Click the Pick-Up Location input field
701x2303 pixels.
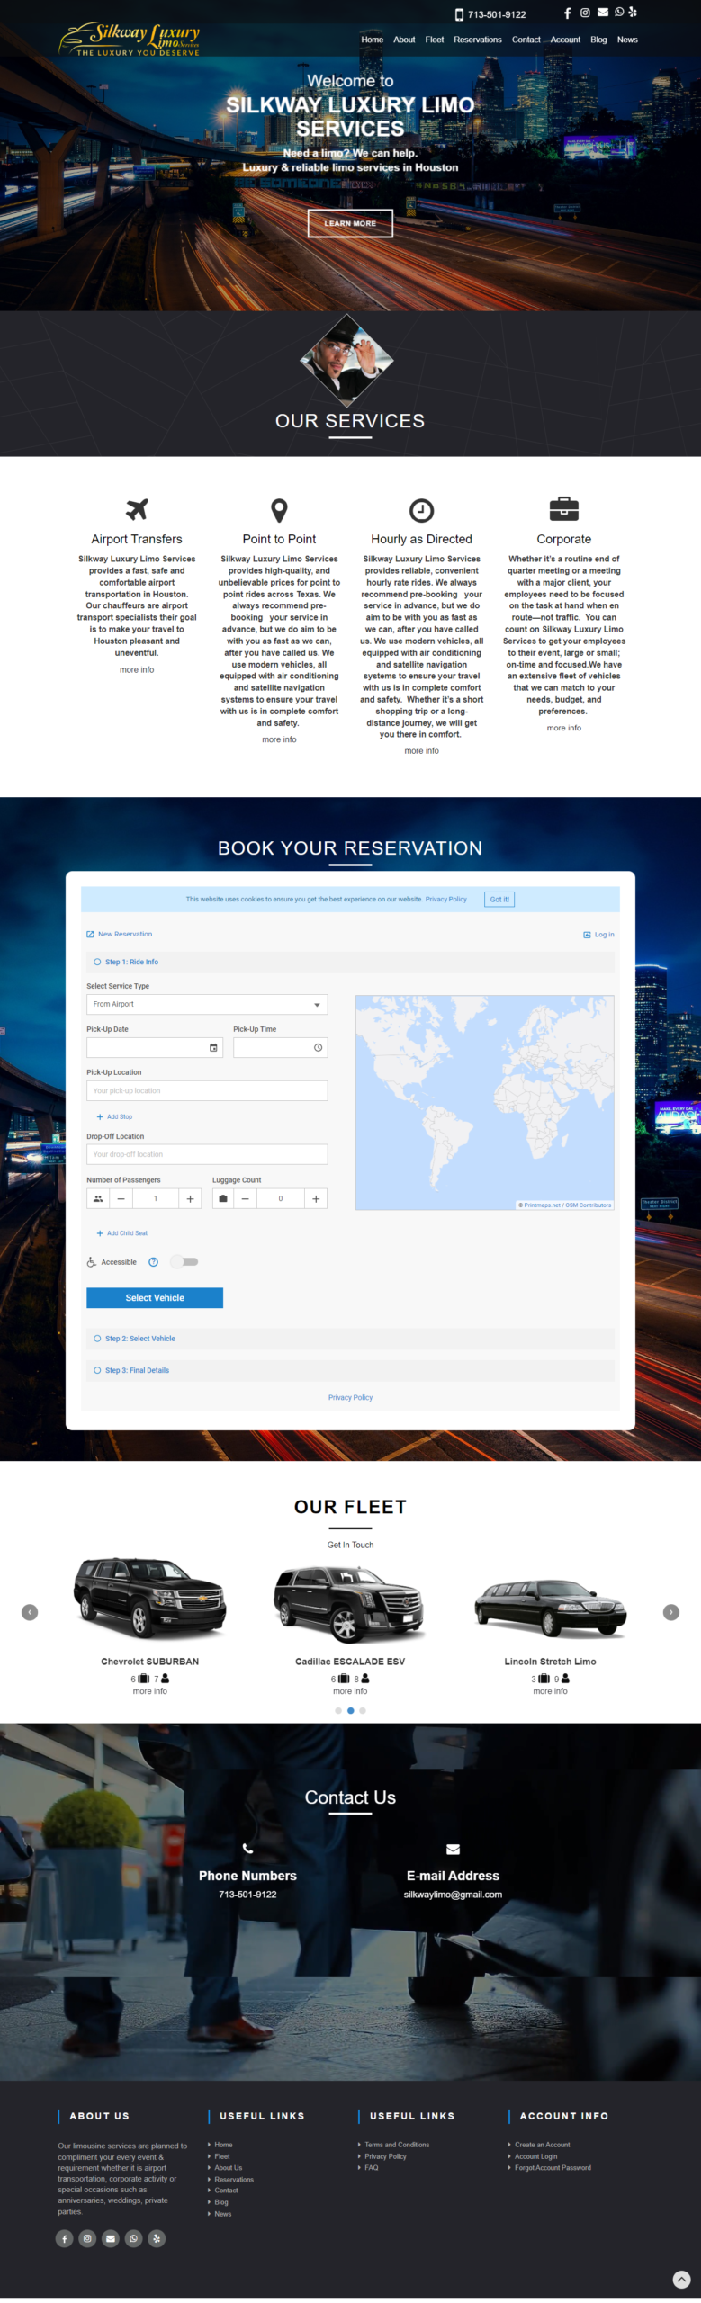point(207,1090)
